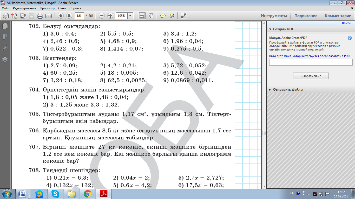Fit one full page in window icon
Screen dimensions: 355x199
(151, 16)
